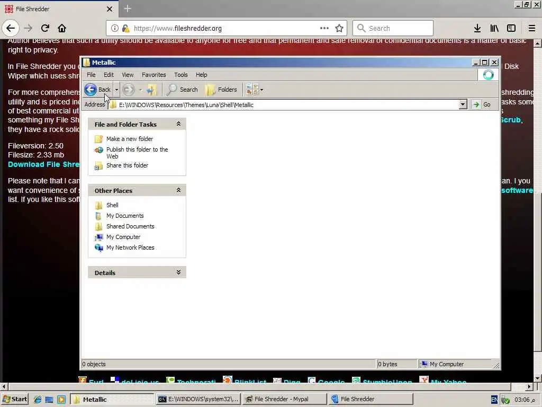Open File menu in Metallic window
The height and width of the screenshot is (407, 542).
[91, 75]
